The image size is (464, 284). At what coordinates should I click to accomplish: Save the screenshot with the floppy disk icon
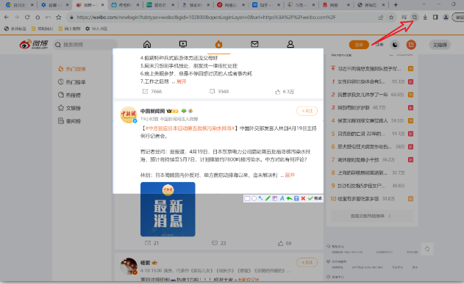[296, 198]
